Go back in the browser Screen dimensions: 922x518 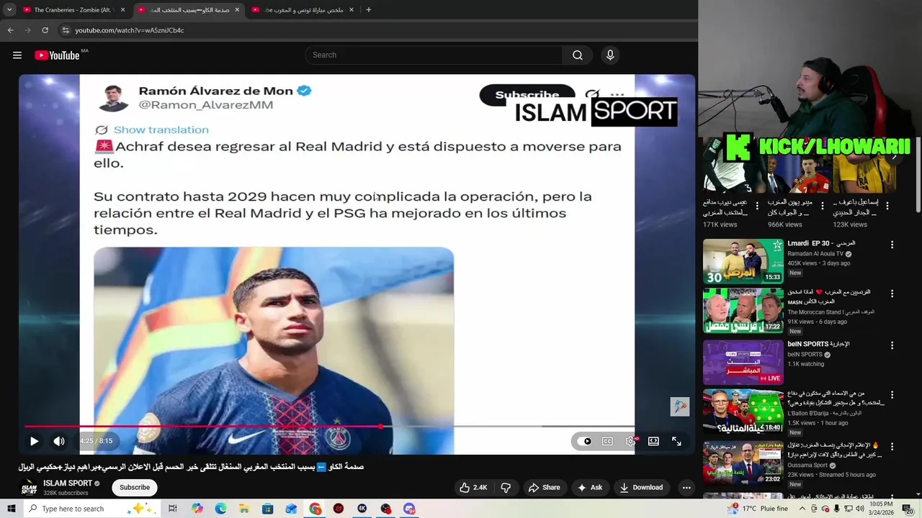click(10, 30)
